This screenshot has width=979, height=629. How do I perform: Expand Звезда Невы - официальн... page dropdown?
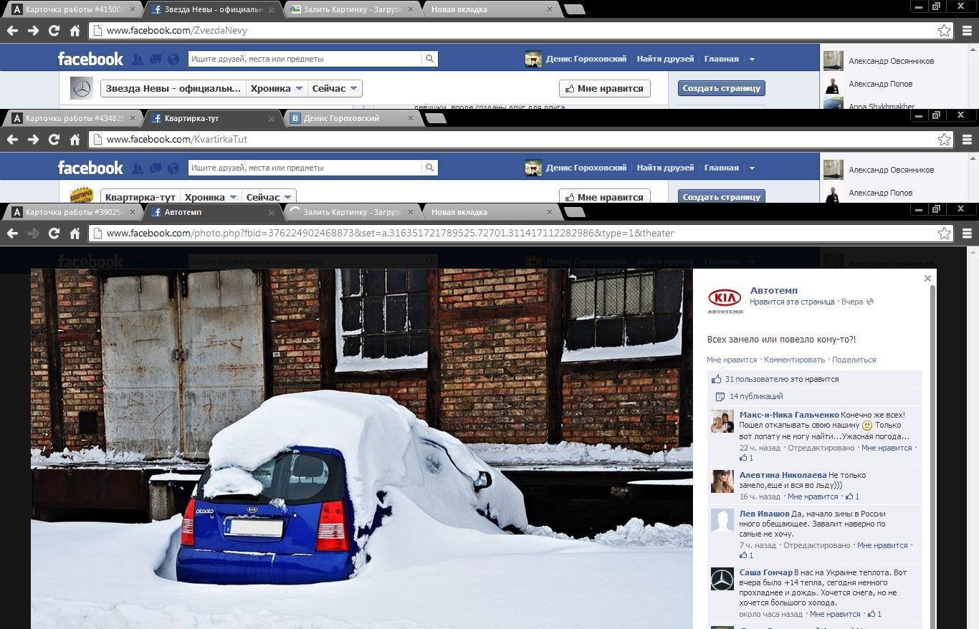(173, 88)
